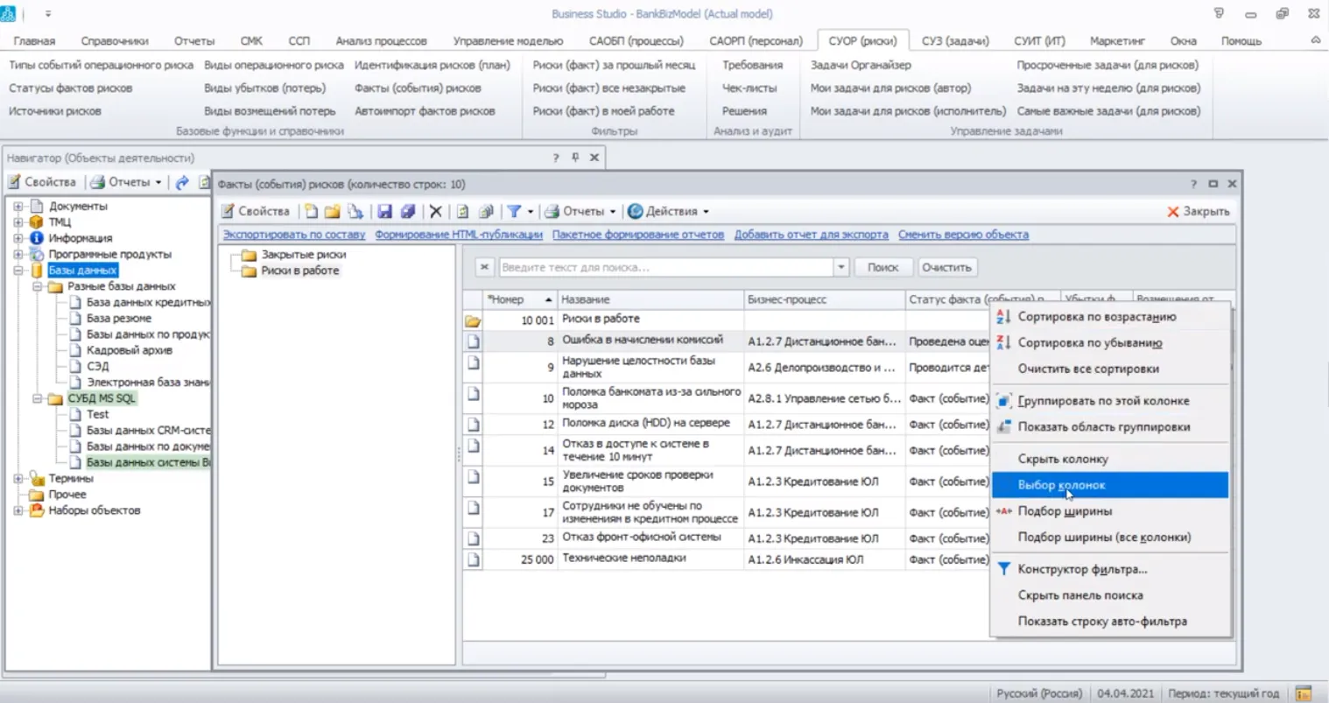Collapse the Разные базы данных folder
1329x703 pixels.
click(x=38, y=286)
